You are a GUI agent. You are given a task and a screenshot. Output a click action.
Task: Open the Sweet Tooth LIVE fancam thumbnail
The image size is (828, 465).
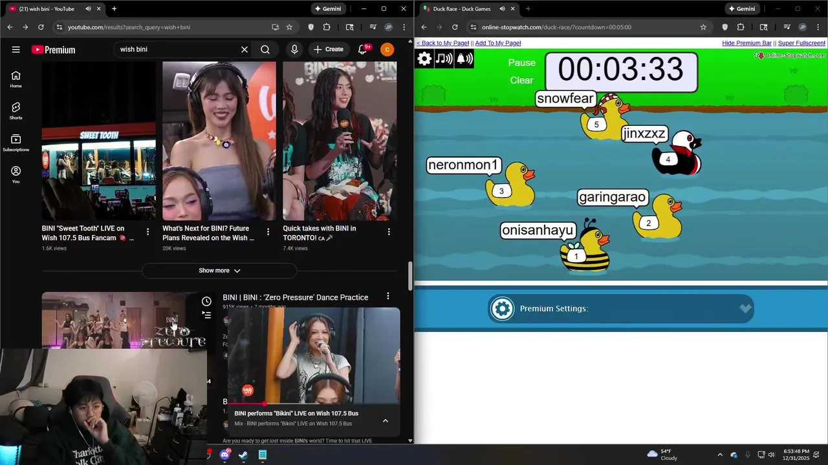[x=98, y=141]
